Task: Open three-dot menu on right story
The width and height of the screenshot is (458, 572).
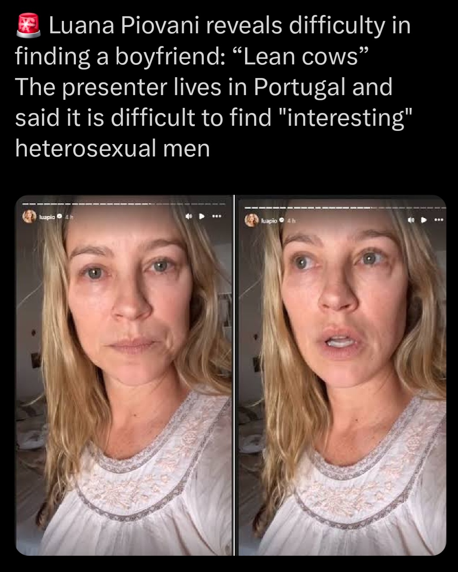Action: [439, 220]
